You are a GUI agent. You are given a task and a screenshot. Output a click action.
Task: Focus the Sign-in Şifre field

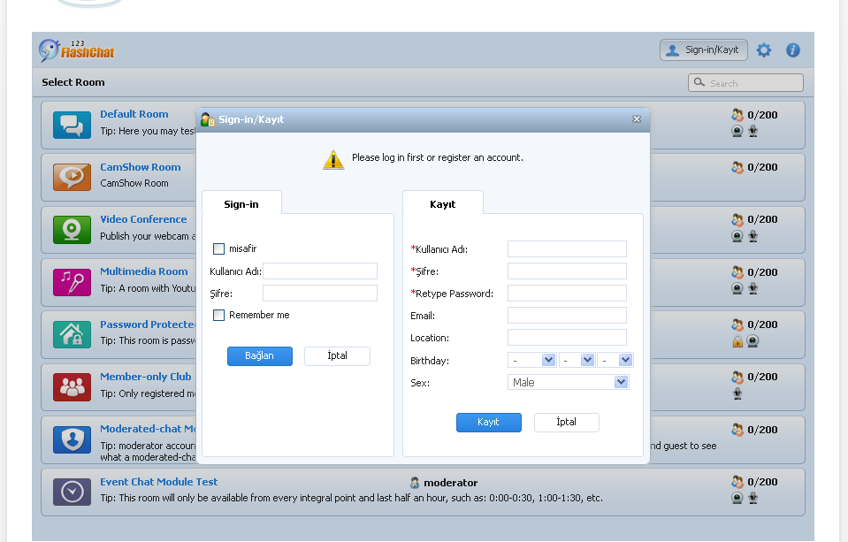[320, 294]
